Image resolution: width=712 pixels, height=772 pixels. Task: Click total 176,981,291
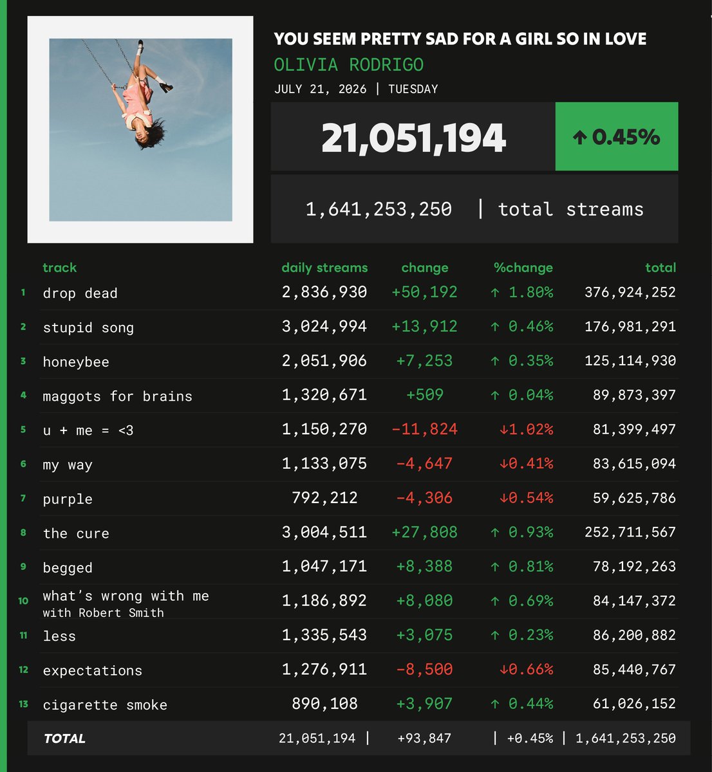(x=630, y=326)
